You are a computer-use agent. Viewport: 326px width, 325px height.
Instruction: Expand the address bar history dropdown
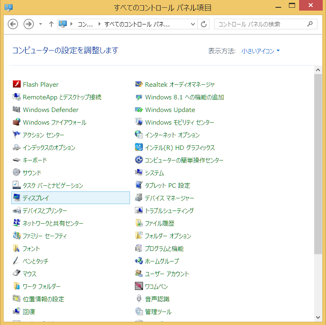tap(193, 24)
